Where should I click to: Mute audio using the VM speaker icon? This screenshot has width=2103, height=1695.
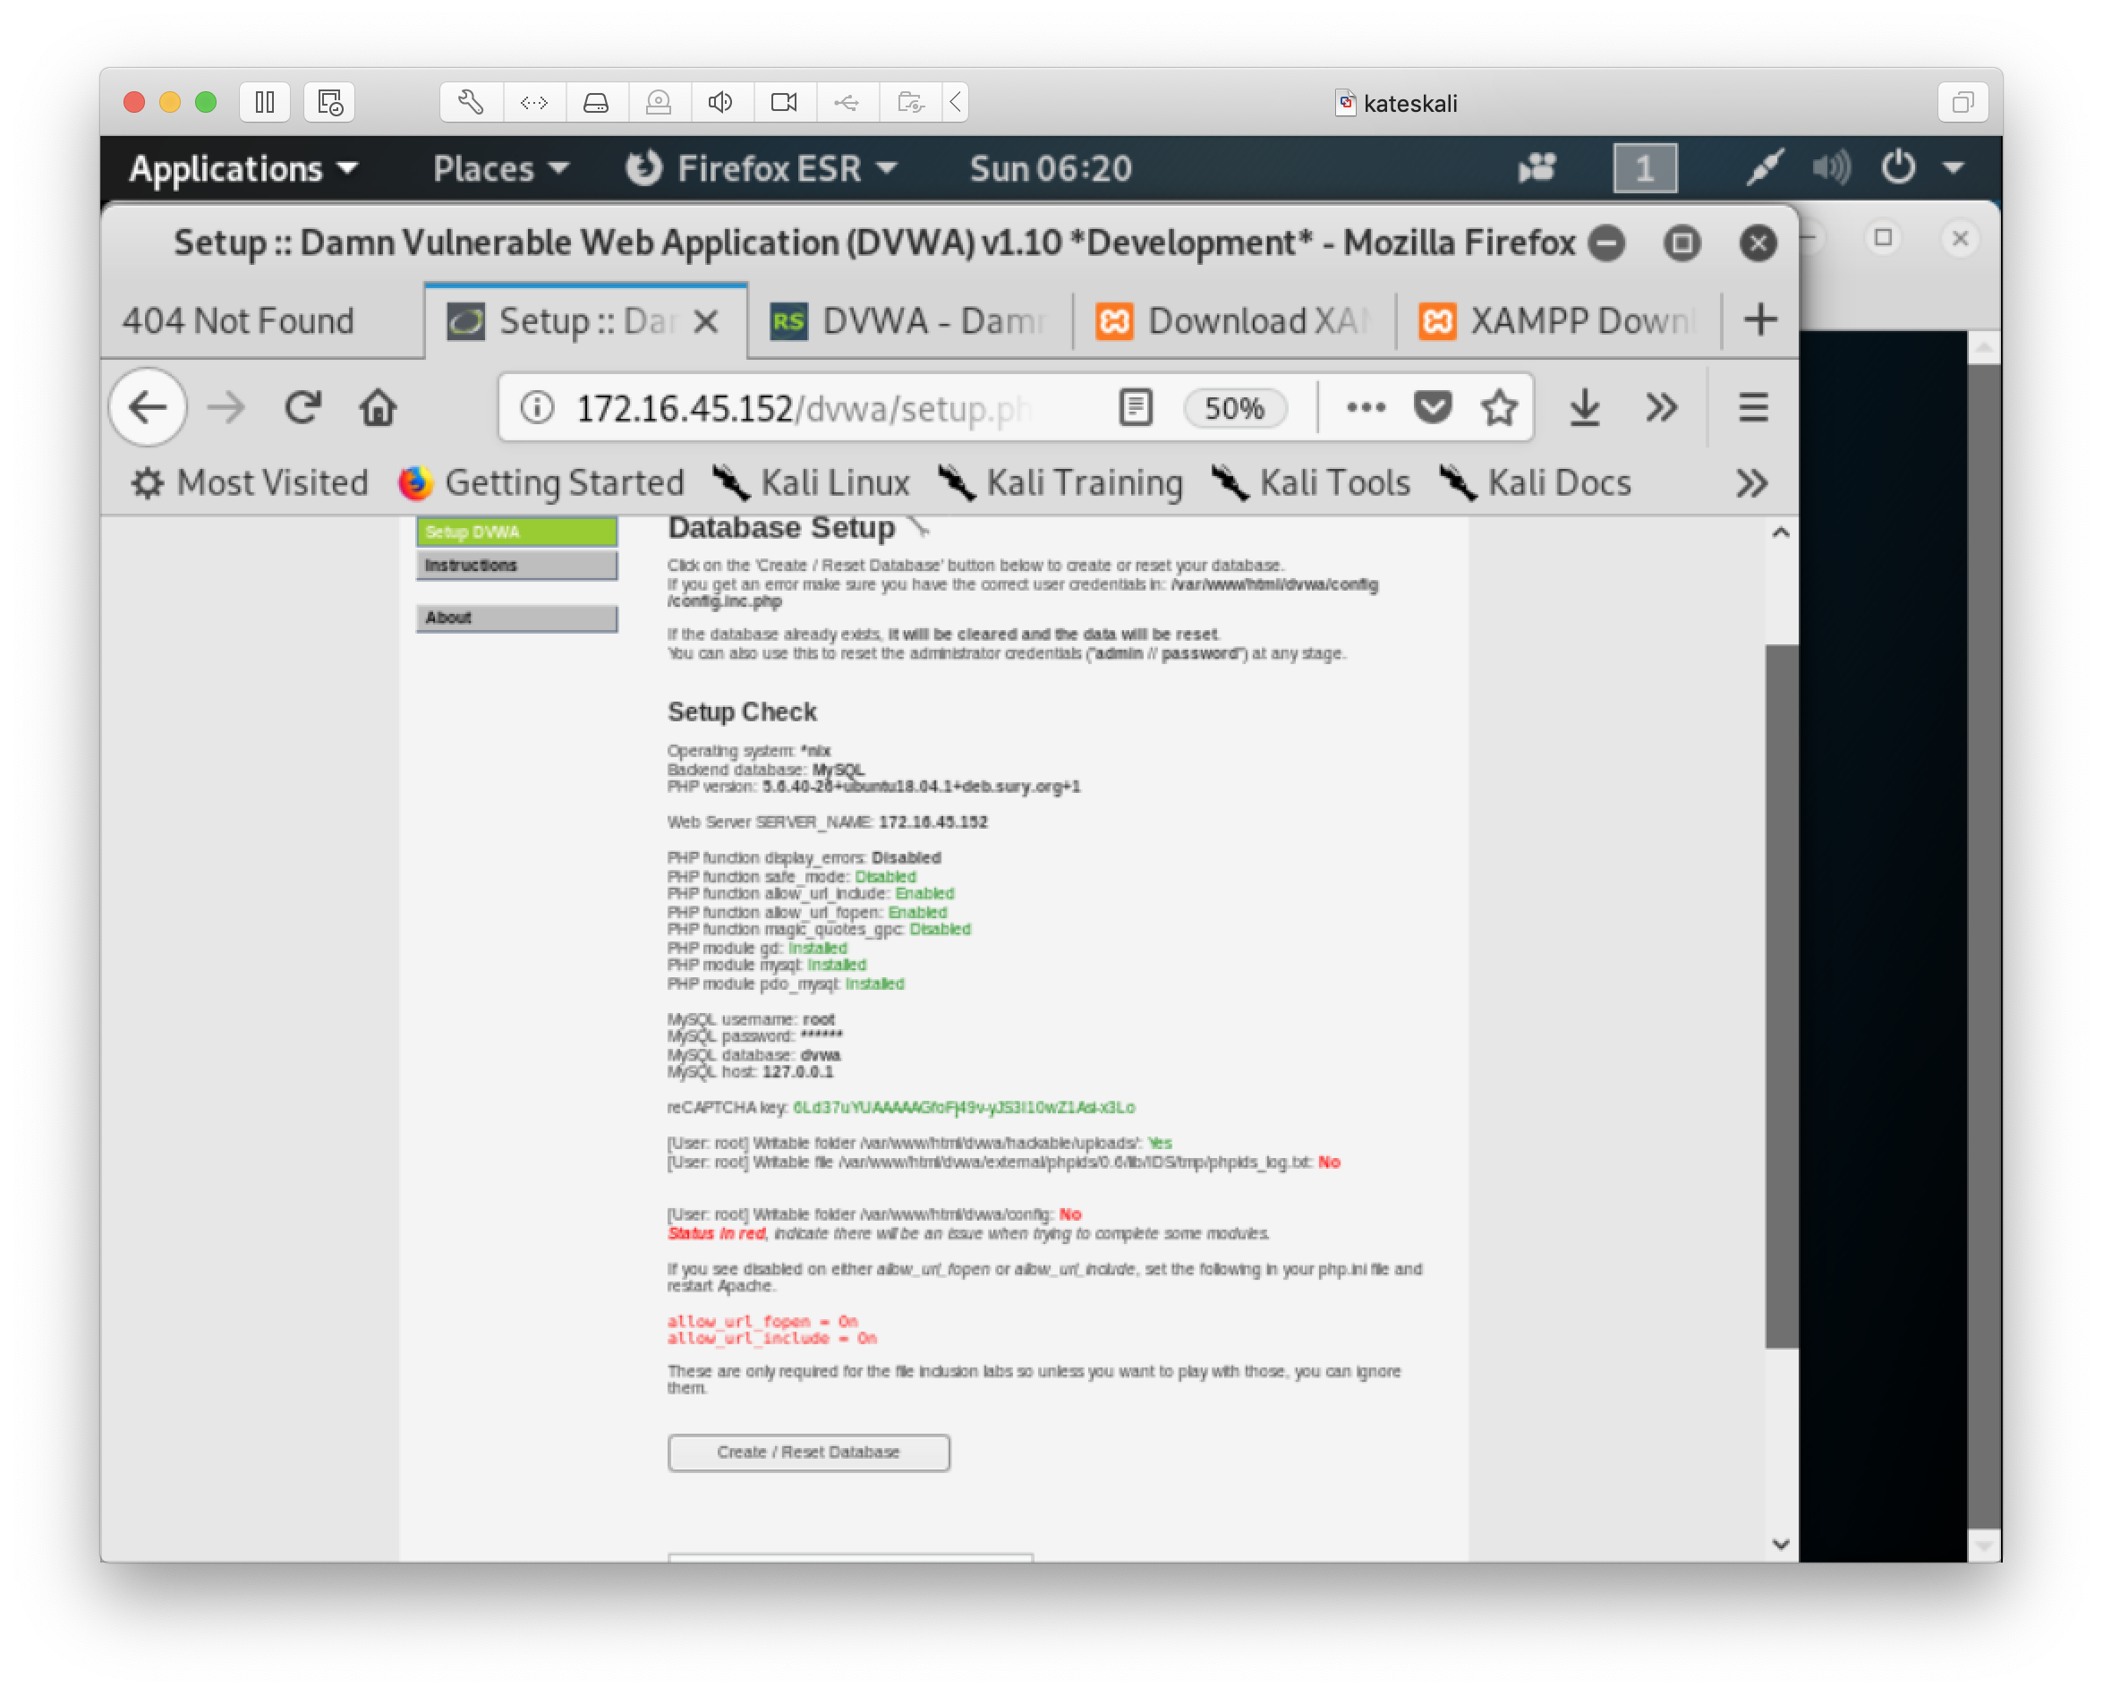pos(720,101)
